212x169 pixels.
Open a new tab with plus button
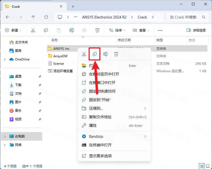tap(73, 6)
